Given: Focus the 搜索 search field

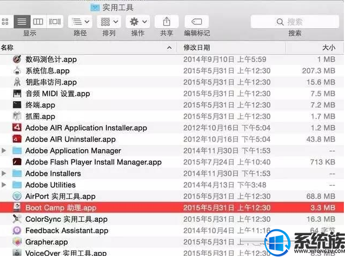Looking at the screenshot, I should coord(295,22).
